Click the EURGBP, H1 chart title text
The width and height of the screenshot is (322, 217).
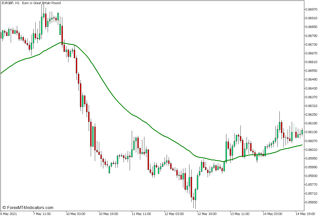click(31, 3)
